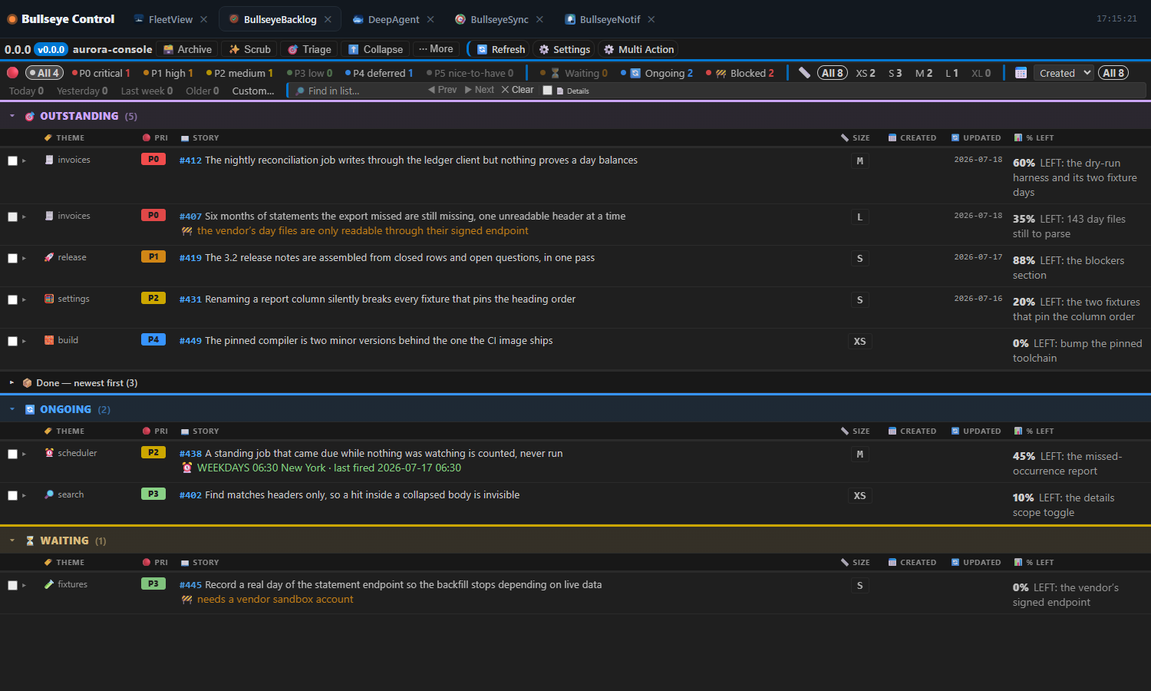Tick the checkbox for story #445
This screenshot has width=1151, height=691.
coord(12,586)
